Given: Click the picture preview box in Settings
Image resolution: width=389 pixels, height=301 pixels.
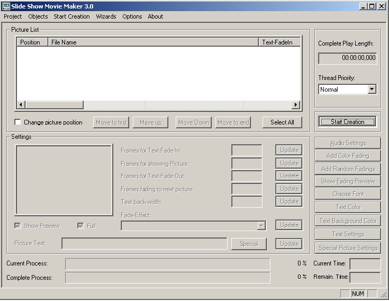Looking at the screenshot, I should (64, 180).
